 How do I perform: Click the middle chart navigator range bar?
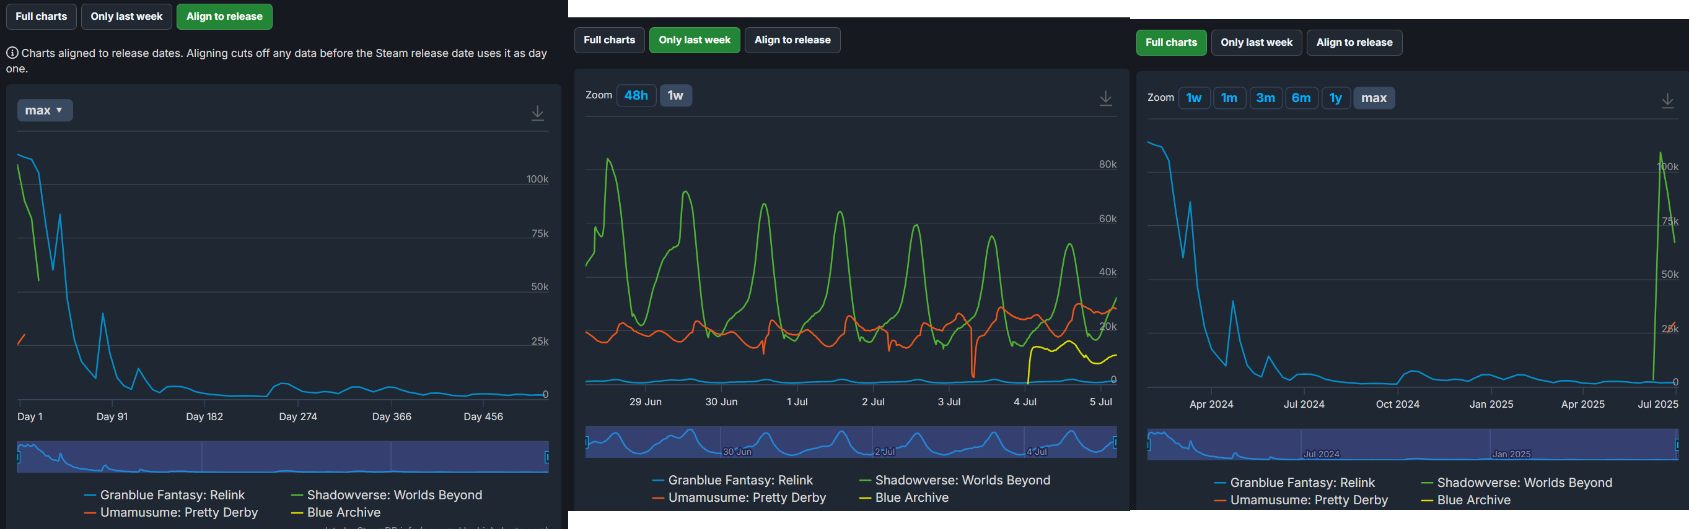[x=851, y=442]
